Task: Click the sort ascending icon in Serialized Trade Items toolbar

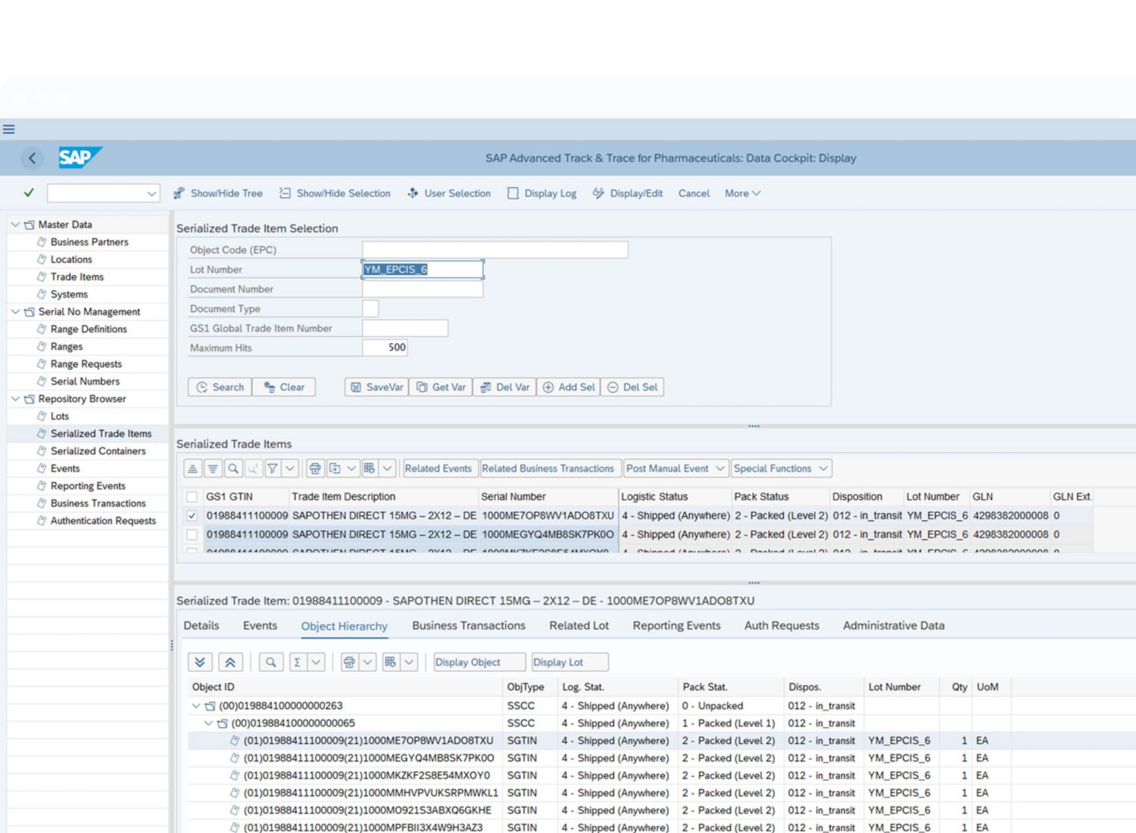Action: tap(193, 469)
